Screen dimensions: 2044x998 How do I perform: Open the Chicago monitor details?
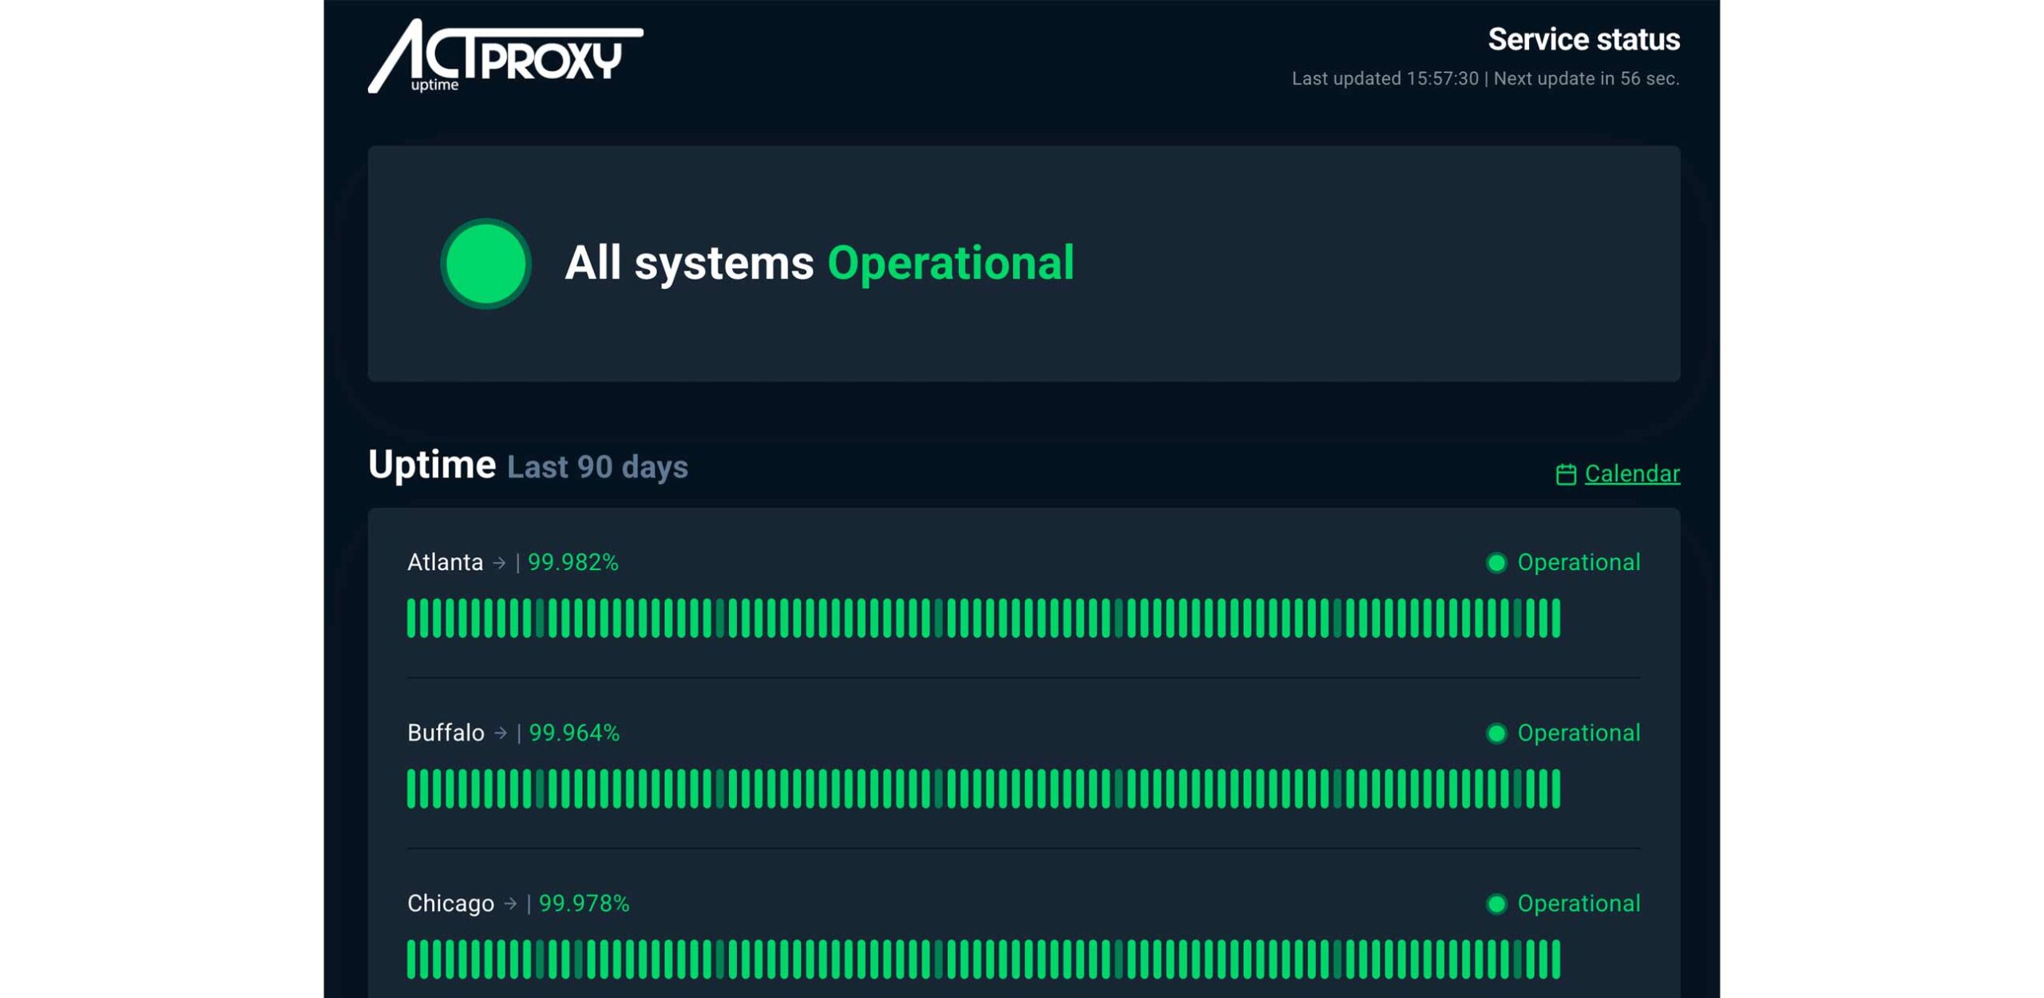coord(450,904)
